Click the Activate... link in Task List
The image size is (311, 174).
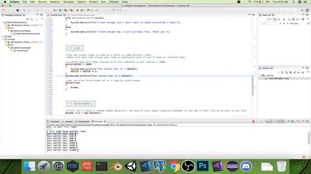click(x=294, y=24)
